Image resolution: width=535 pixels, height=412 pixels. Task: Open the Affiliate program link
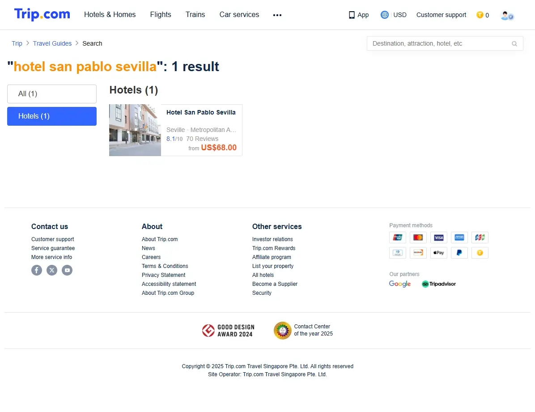[272, 257]
